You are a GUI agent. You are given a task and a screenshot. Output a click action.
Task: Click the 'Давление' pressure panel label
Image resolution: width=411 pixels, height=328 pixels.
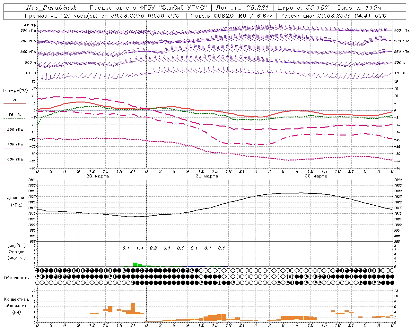point(17,198)
